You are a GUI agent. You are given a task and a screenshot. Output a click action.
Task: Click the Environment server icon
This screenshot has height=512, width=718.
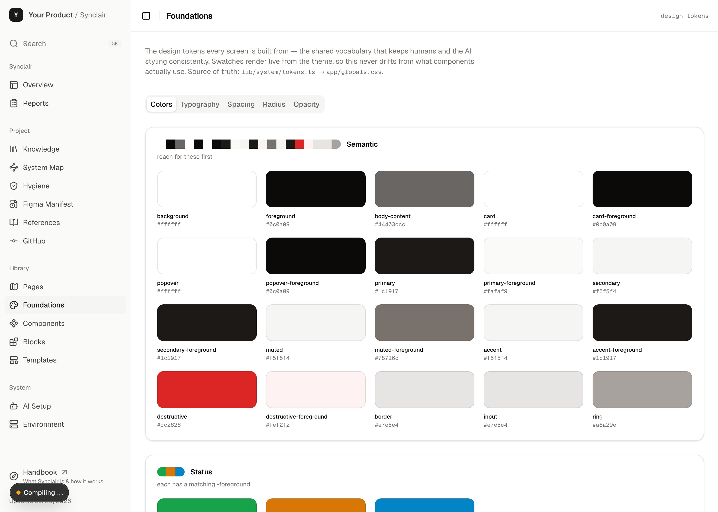click(x=14, y=424)
